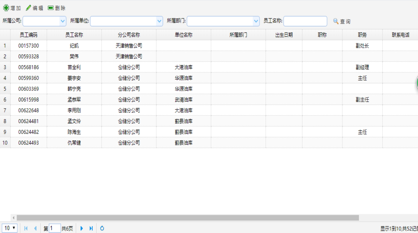Image resolution: width=418 pixels, height=233 pixels.
Task: Click 华源油库 in row 4
Action: [184, 78]
